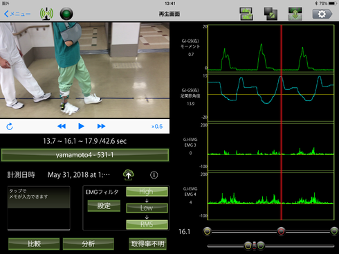Tap the red playback cursor line
This screenshot has height=254, width=339.
coord(281,123)
